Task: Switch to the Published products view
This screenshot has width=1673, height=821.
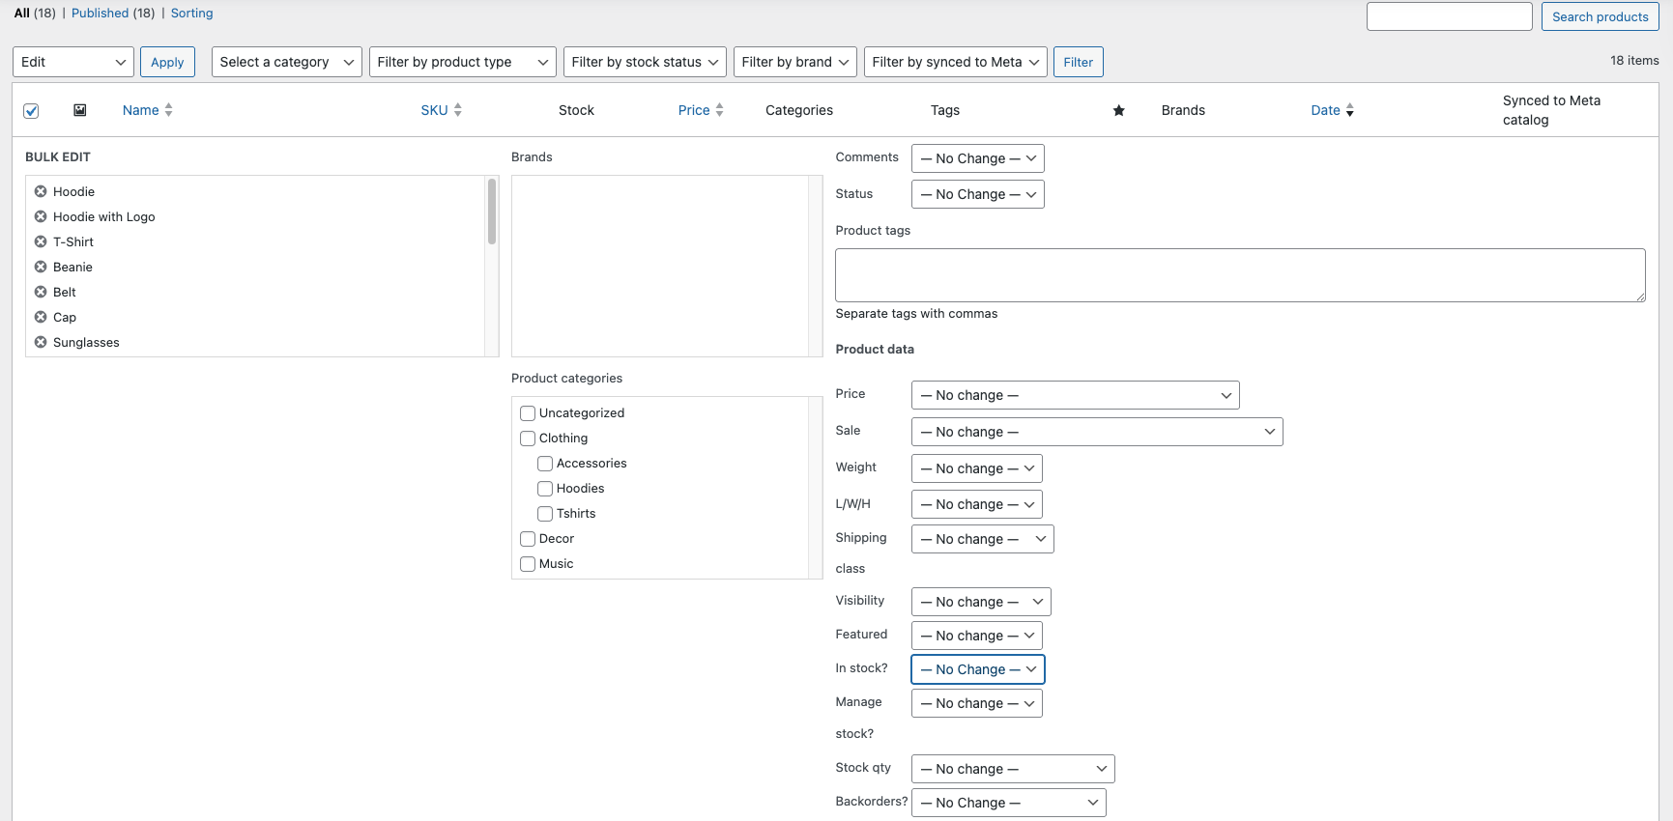Action: (x=100, y=14)
